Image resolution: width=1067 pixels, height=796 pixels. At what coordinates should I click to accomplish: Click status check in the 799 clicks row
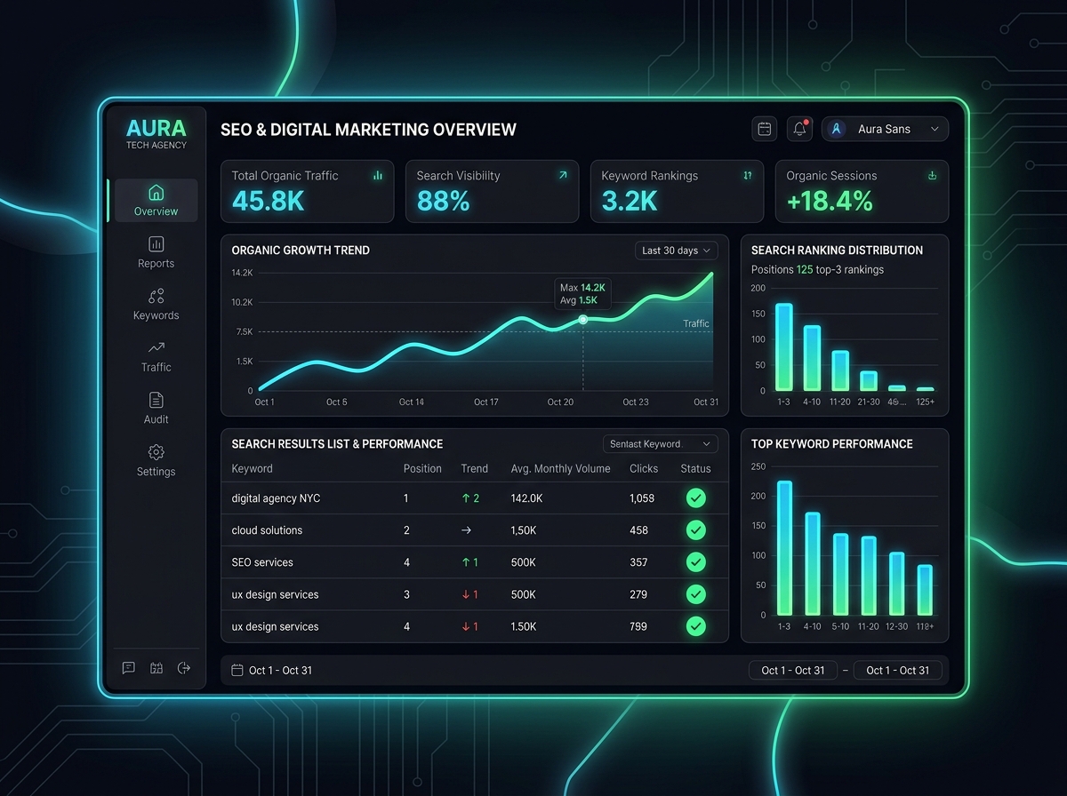pos(696,626)
